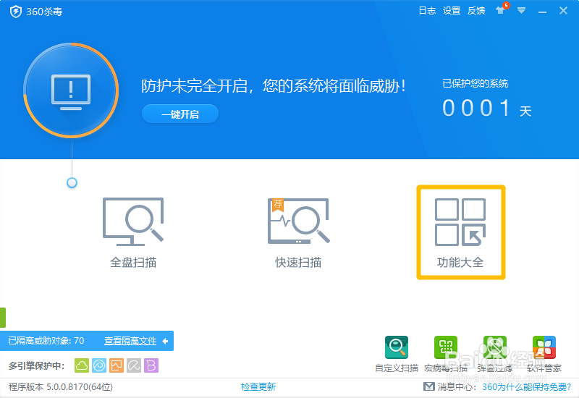The width and height of the screenshot is (579, 398).
Task: Open the 日志 log menu
Action: pos(427,11)
